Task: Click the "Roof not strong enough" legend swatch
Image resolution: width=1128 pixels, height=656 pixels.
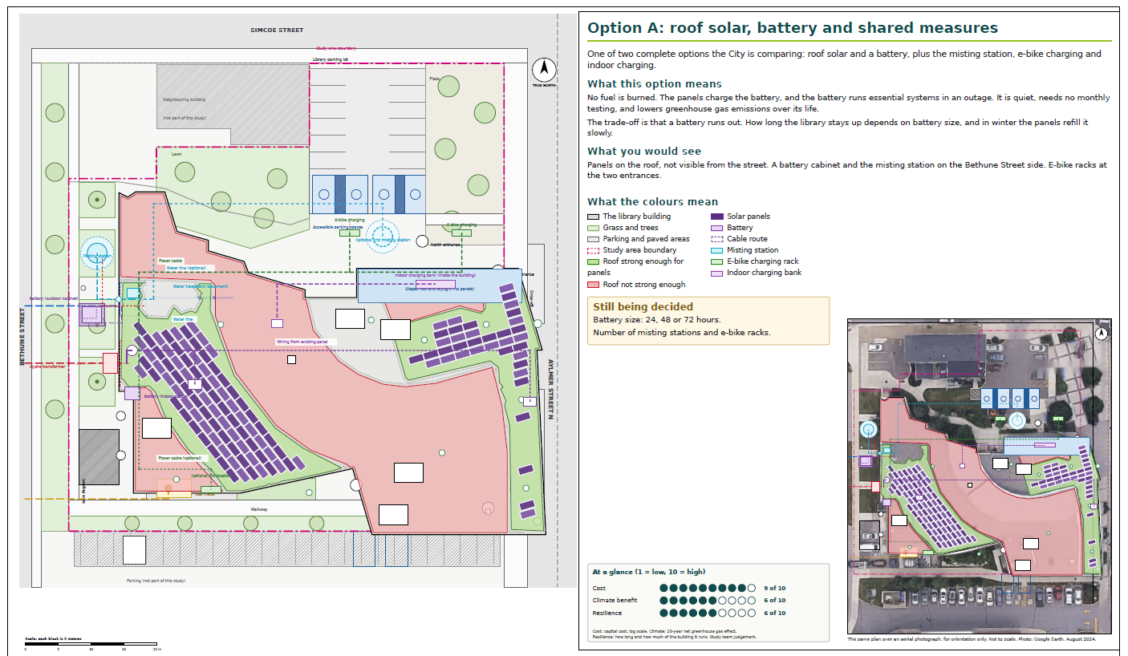Action: coord(594,284)
